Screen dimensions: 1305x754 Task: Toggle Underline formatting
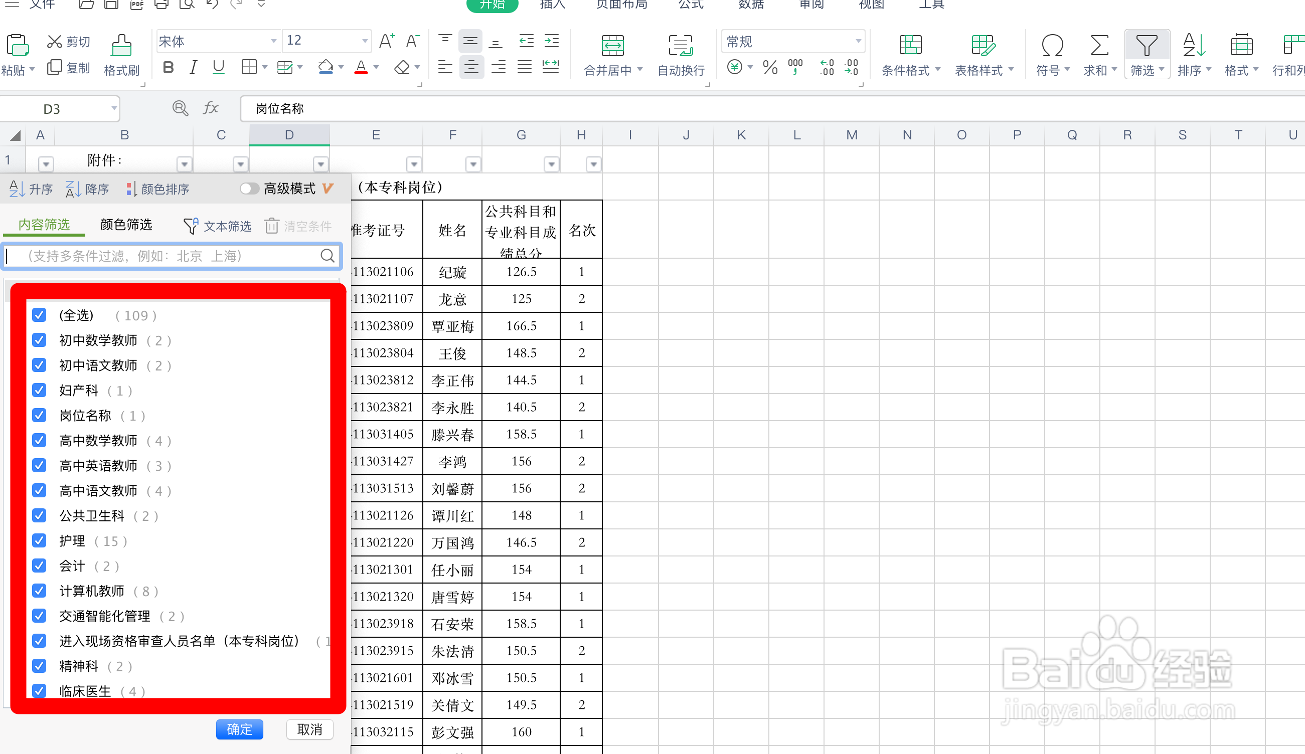[x=219, y=67]
